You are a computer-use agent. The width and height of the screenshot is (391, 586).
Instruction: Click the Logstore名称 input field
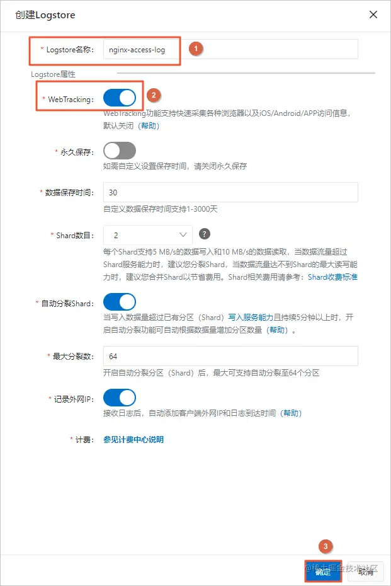click(x=230, y=49)
